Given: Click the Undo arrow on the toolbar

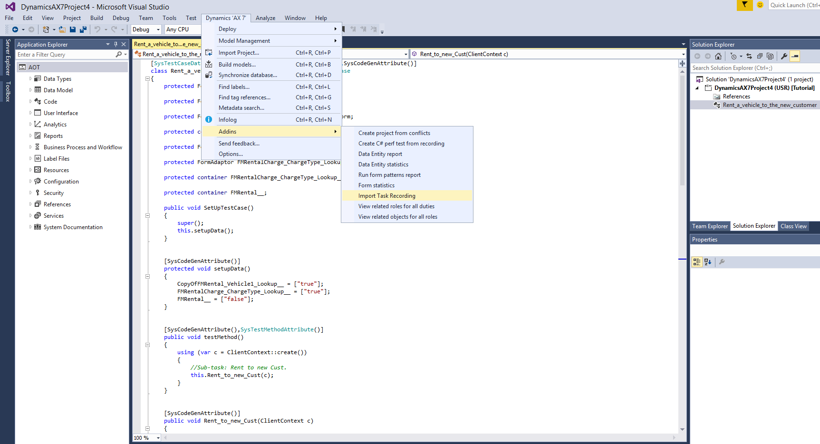Looking at the screenshot, I should point(97,29).
